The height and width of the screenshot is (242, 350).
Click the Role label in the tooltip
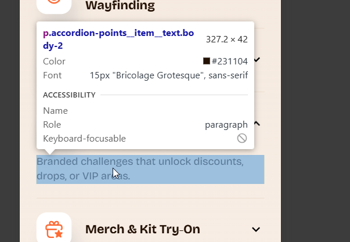52,124
